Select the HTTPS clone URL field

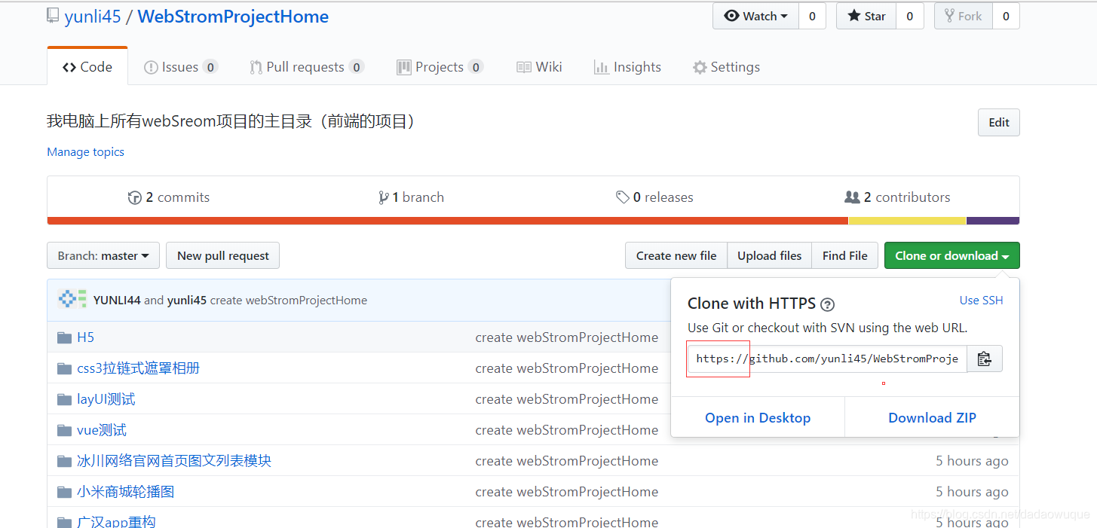827,359
